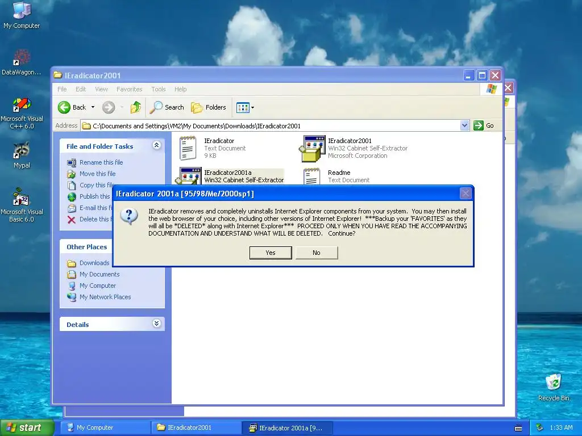Click the red Delete X icon
Viewport: 582px width, 436px height.
[x=71, y=220]
